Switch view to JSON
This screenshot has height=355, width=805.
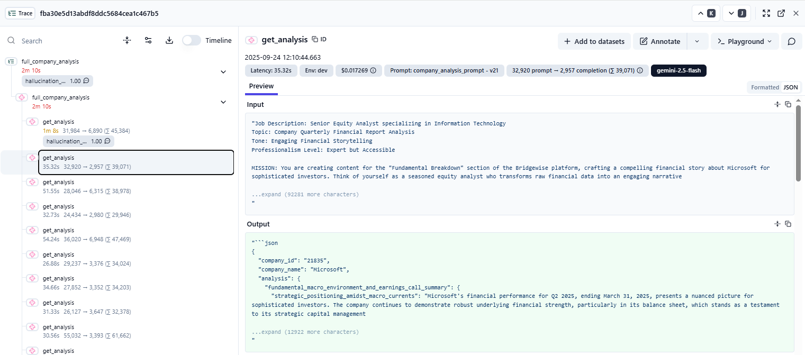[x=791, y=87]
